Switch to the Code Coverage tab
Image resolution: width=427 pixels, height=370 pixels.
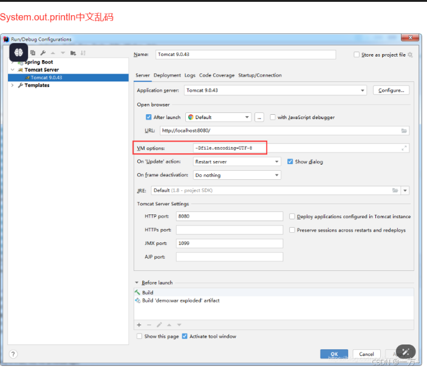217,75
